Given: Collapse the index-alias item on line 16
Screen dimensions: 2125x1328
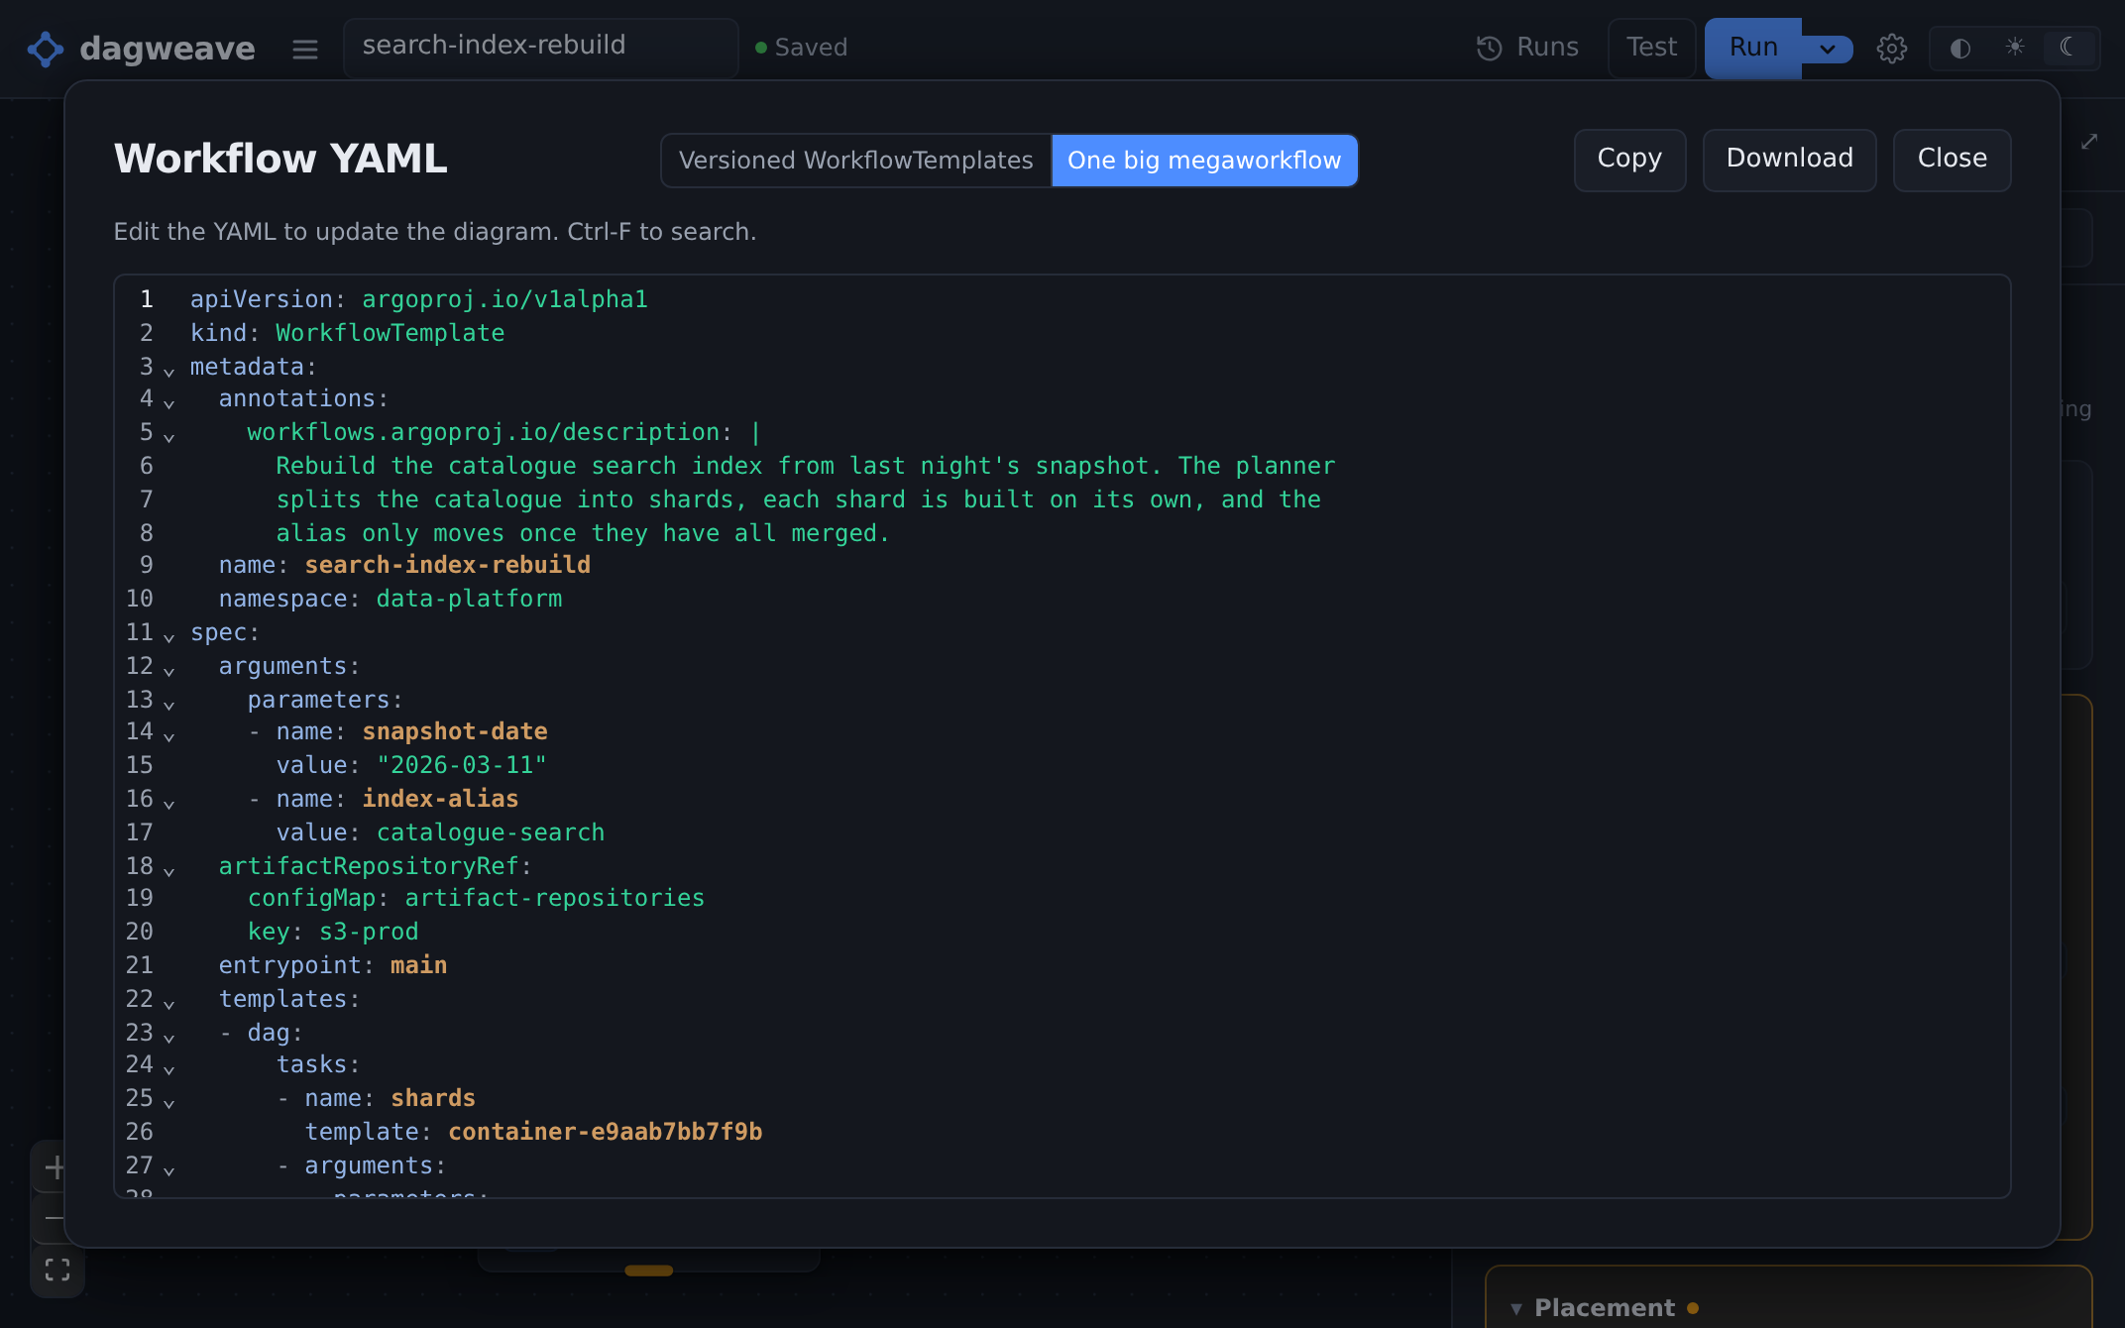Looking at the screenshot, I should [169, 803].
